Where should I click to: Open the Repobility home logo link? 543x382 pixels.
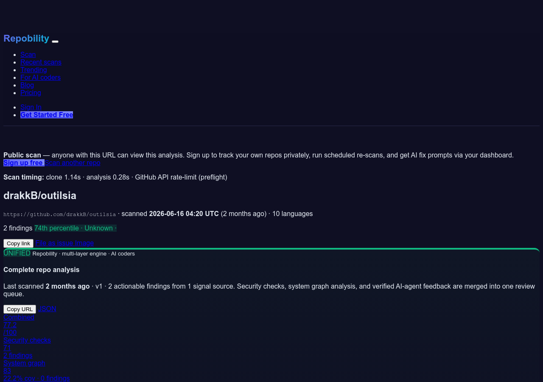pos(26,39)
